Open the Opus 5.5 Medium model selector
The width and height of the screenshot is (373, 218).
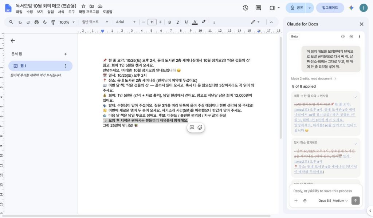click(x=333, y=201)
